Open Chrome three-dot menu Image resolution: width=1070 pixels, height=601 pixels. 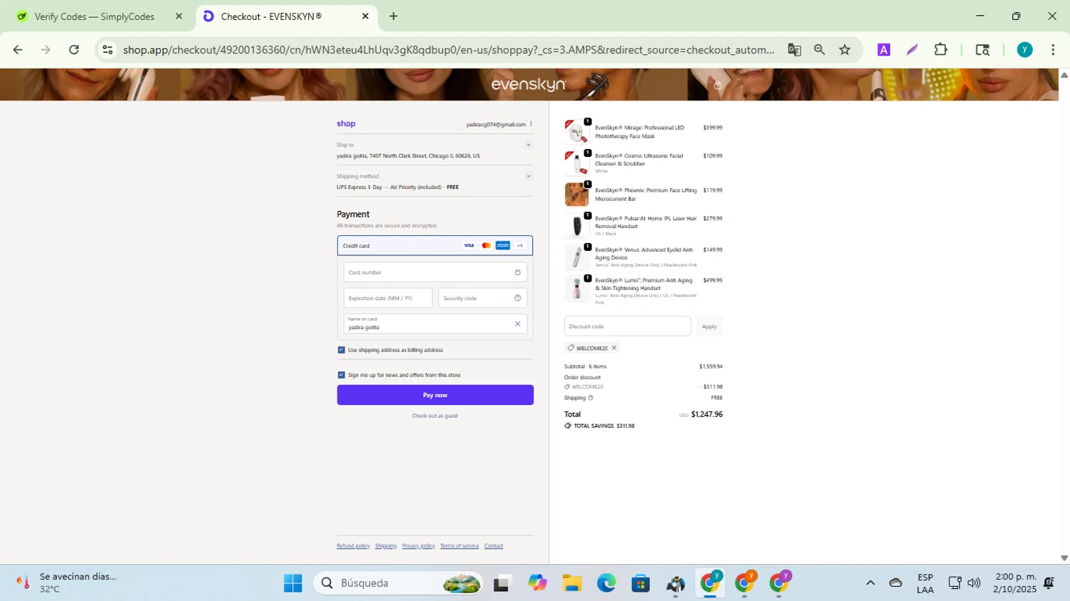pos(1053,50)
